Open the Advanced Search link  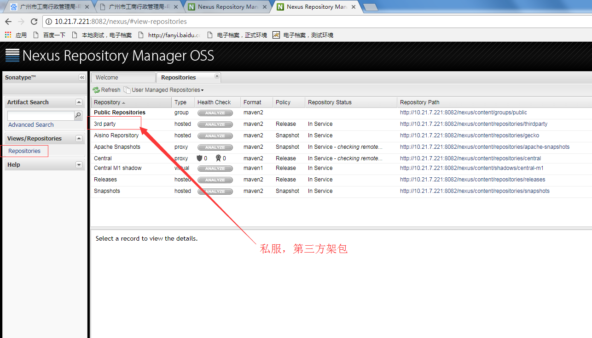click(x=31, y=125)
